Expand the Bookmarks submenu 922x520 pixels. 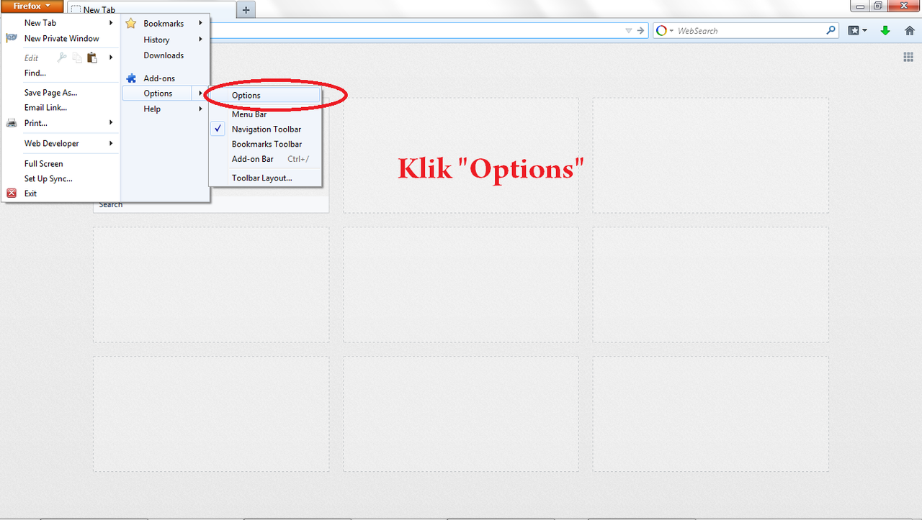pos(165,24)
